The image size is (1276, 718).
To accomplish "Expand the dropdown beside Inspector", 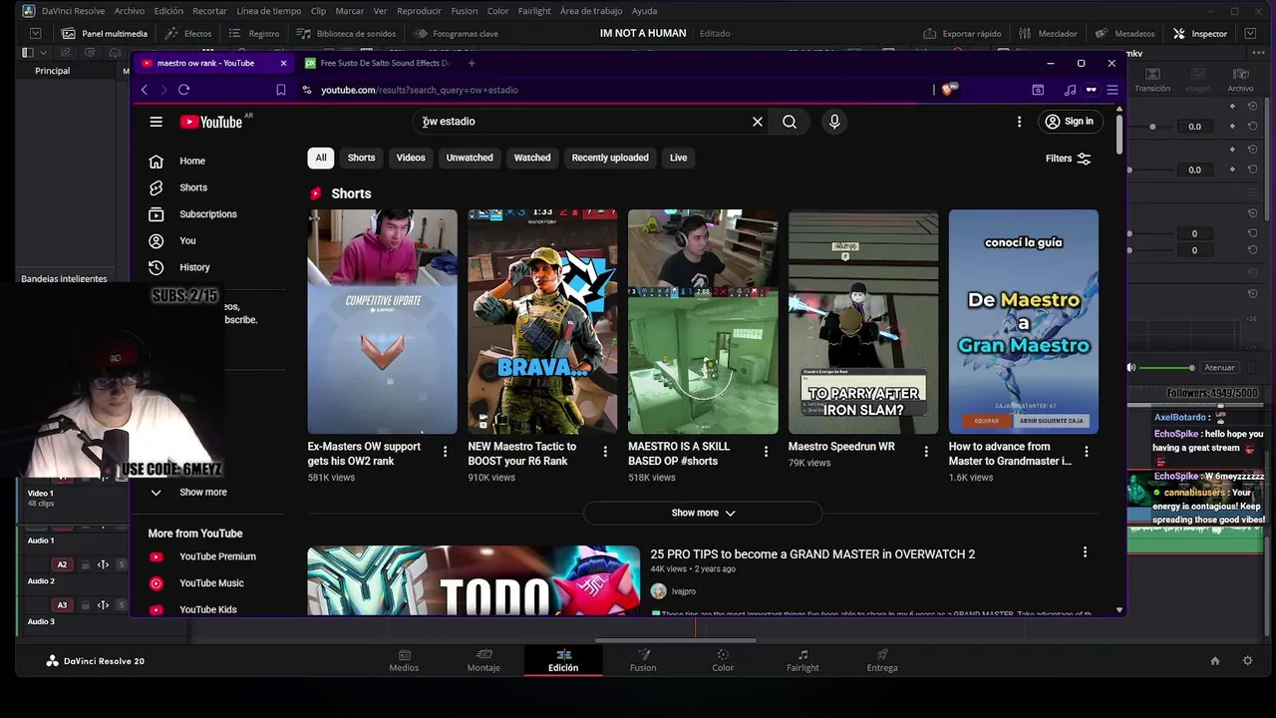I will (x=1250, y=33).
